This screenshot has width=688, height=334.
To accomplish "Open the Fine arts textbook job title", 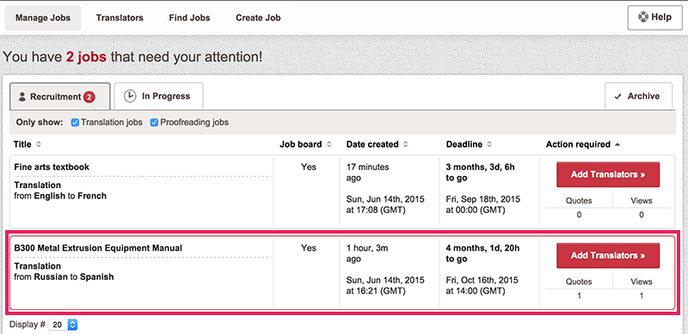I will coord(52,167).
